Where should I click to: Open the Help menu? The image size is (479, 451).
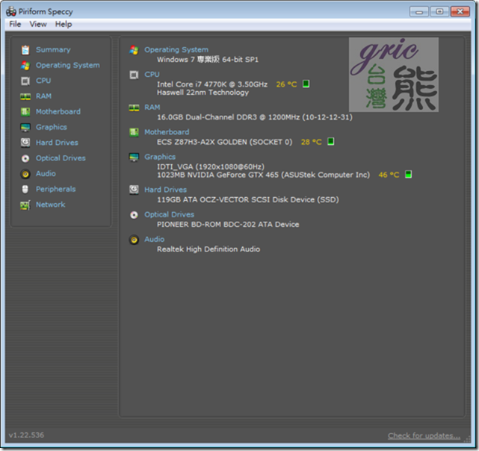pos(64,24)
